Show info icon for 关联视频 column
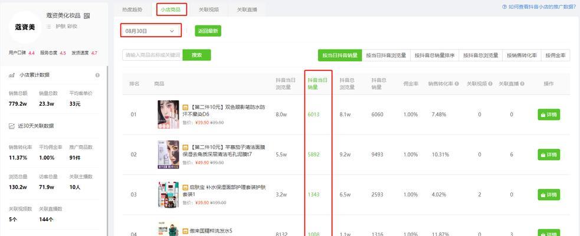 tap(490, 84)
